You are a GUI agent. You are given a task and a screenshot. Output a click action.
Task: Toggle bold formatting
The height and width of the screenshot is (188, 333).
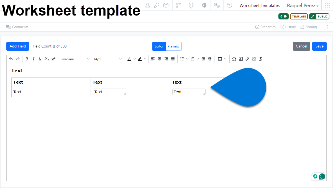point(27,59)
